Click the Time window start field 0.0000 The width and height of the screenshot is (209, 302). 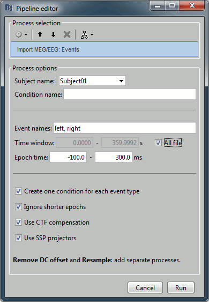click(74, 143)
